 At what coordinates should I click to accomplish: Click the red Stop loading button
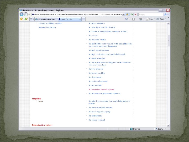(x=136, y=14)
